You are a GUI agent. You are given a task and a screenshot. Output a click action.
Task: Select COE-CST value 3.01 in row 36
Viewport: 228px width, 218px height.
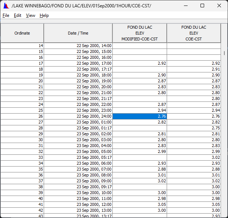194,175
